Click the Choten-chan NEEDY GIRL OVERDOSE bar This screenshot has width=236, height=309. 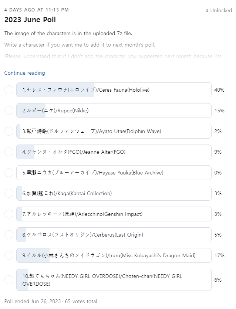114,280
